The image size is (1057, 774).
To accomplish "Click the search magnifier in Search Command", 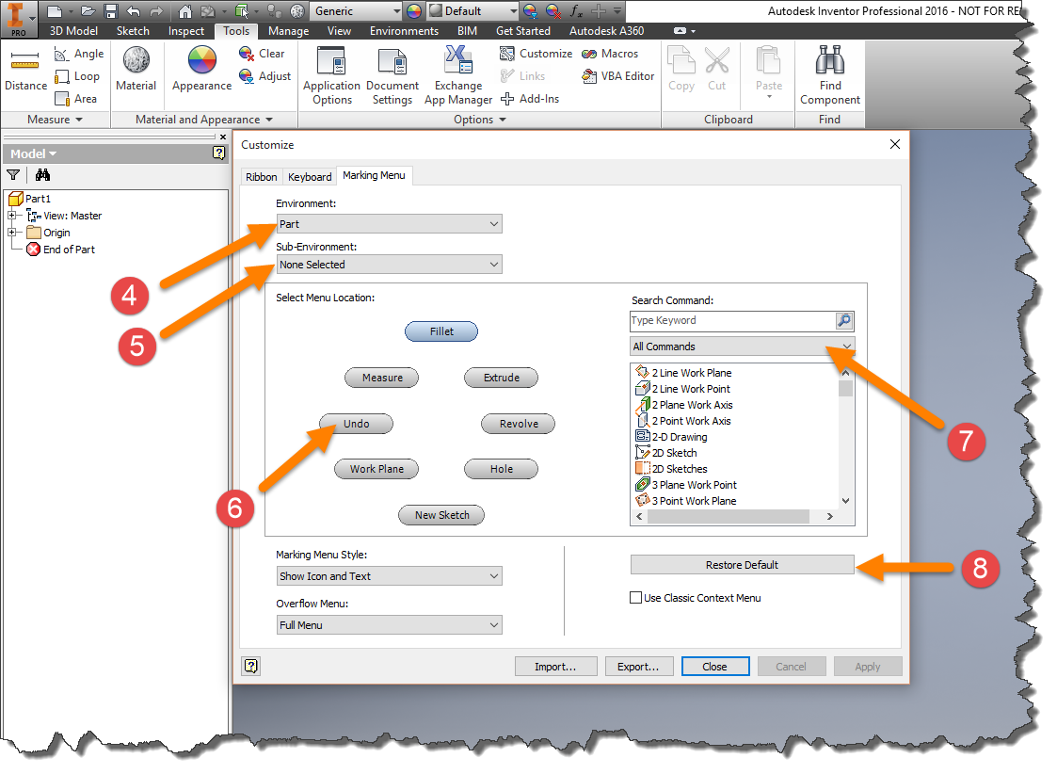I will point(844,321).
